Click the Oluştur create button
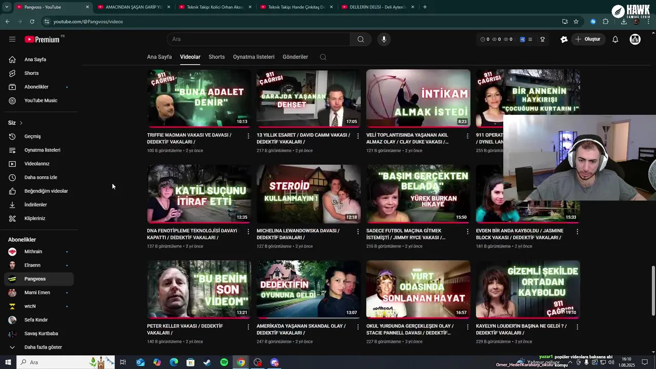The width and height of the screenshot is (656, 369). click(588, 39)
